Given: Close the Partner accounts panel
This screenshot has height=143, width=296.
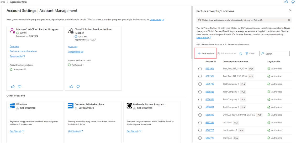Looking at the screenshot, I should click(290, 10).
